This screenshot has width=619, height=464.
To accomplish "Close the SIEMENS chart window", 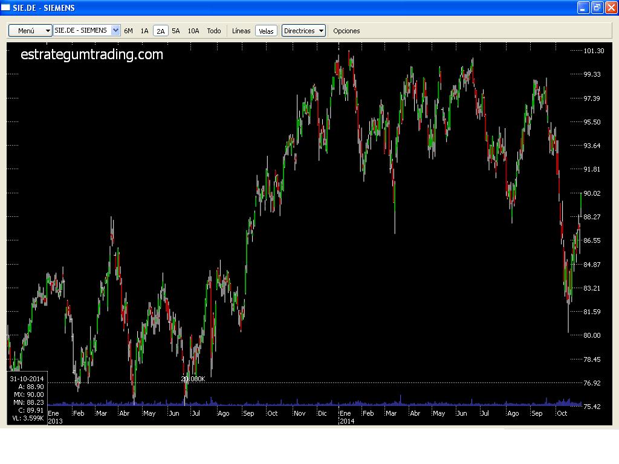I will [611, 7].
